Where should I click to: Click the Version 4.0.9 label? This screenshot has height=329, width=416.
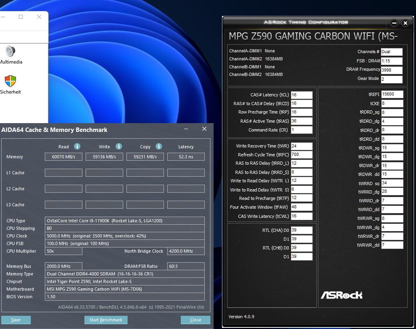point(241,317)
